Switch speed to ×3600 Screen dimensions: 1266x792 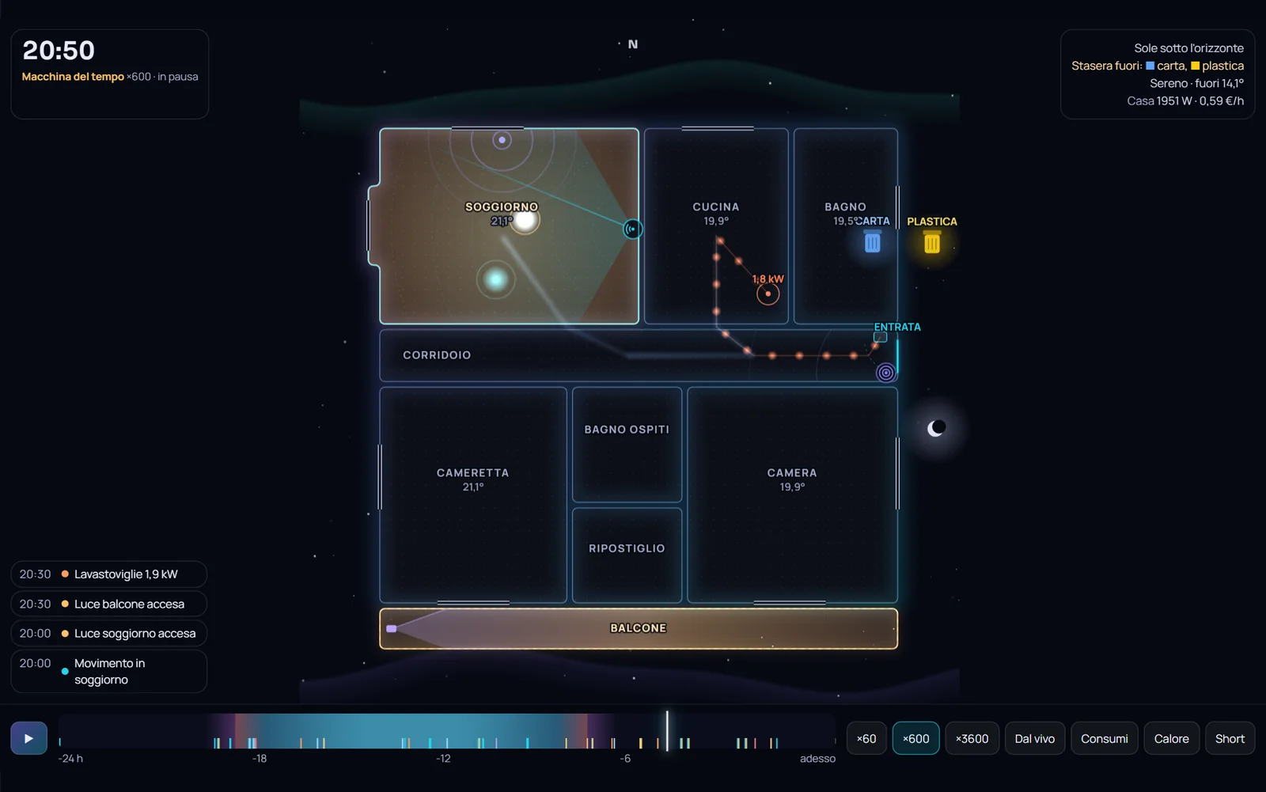click(972, 738)
